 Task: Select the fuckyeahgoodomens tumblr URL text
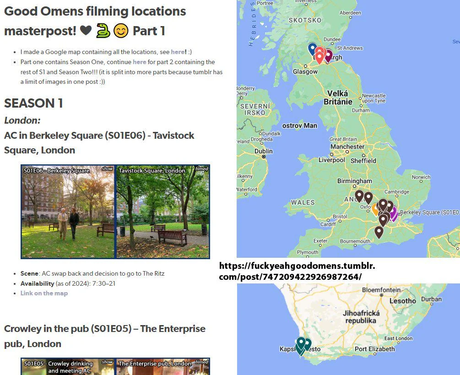tap(298, 270)
